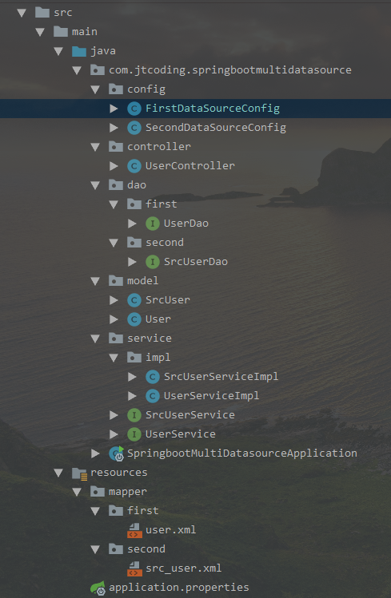The image size is (391, 598).
Task: Click the blue java source folder icon
Action: (x=79, y=51)
